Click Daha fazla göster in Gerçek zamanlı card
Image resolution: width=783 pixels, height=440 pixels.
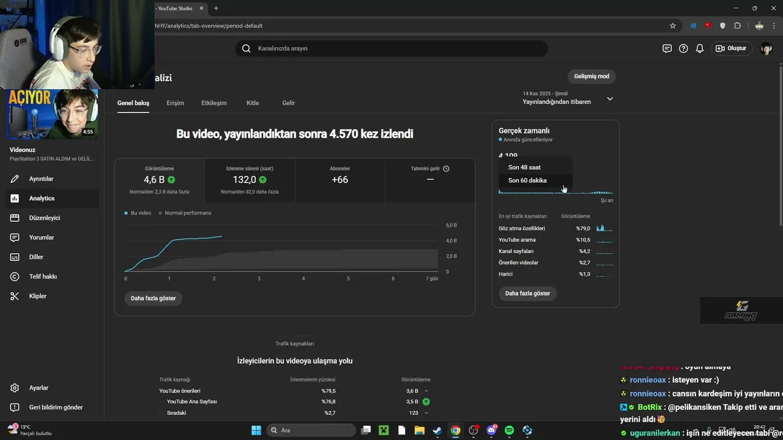pos(527,293)
